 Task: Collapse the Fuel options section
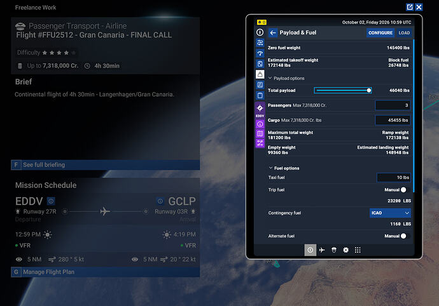(x=284, y=168)
